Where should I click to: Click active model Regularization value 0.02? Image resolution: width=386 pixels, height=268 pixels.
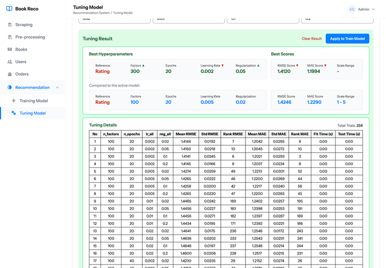(240, 102)
